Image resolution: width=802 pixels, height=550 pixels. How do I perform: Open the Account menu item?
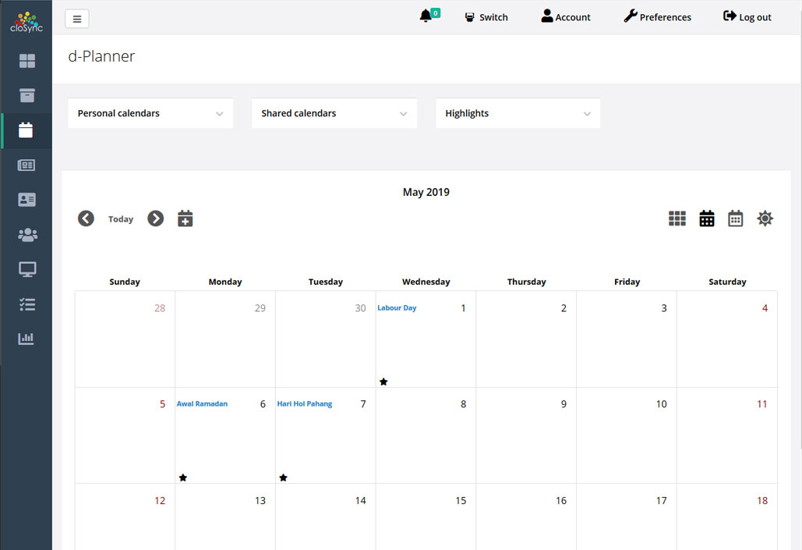pos(566,17)
